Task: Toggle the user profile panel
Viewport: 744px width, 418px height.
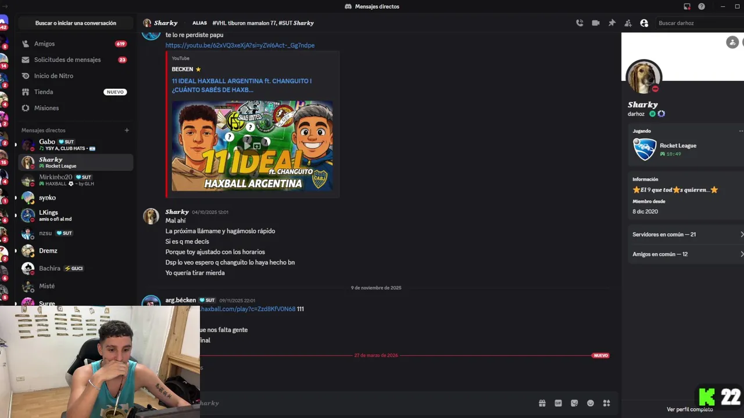Action: pos(644,23)
